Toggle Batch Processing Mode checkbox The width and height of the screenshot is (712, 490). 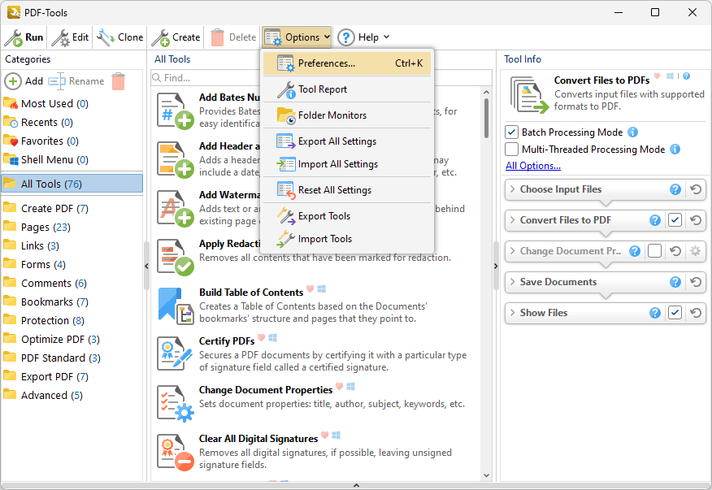[512, 132]
